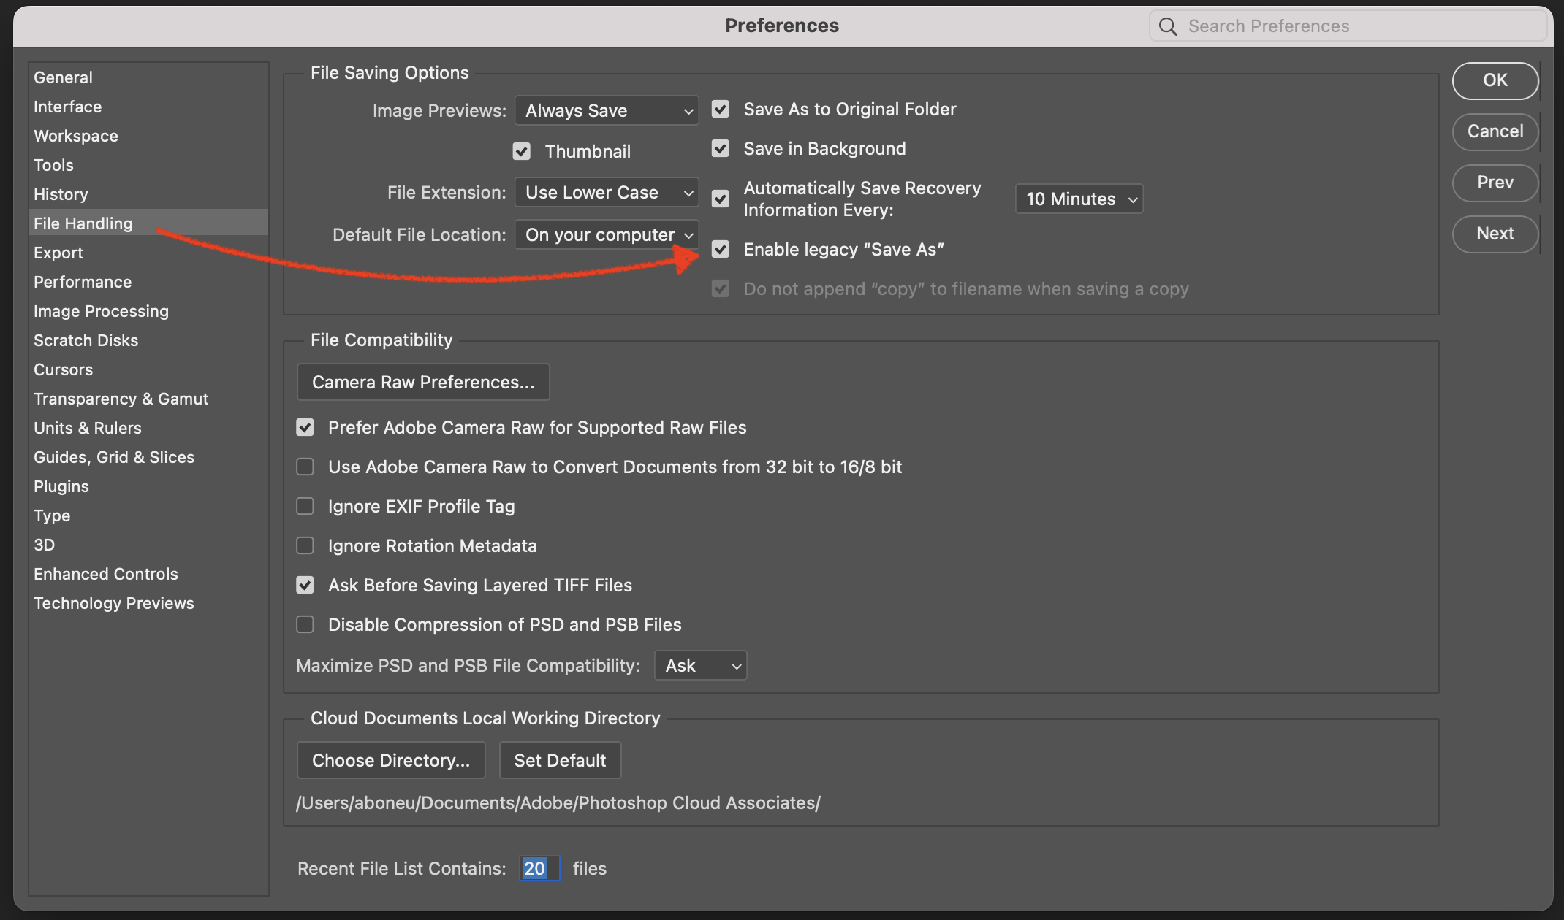This screenshot has width=1564, height=920.
Task: Toggle Ask Before Saving Layered TIFF Files
Action: (x=305, y=585)
